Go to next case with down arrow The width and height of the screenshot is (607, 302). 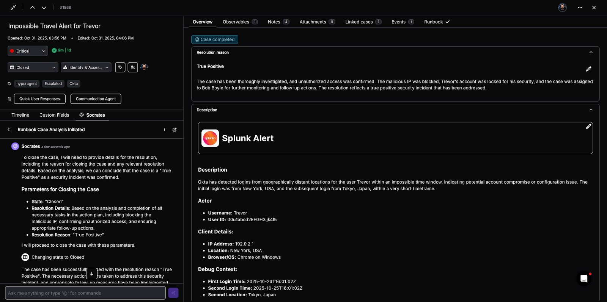[x=44, y=8]
